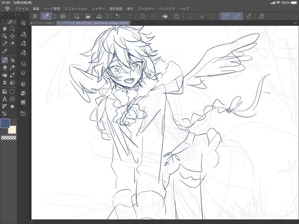The height and width of the screenshot is (224, 299).
Task: Select the Text tool
Action: pyautogui.click(x=4, y=99)
